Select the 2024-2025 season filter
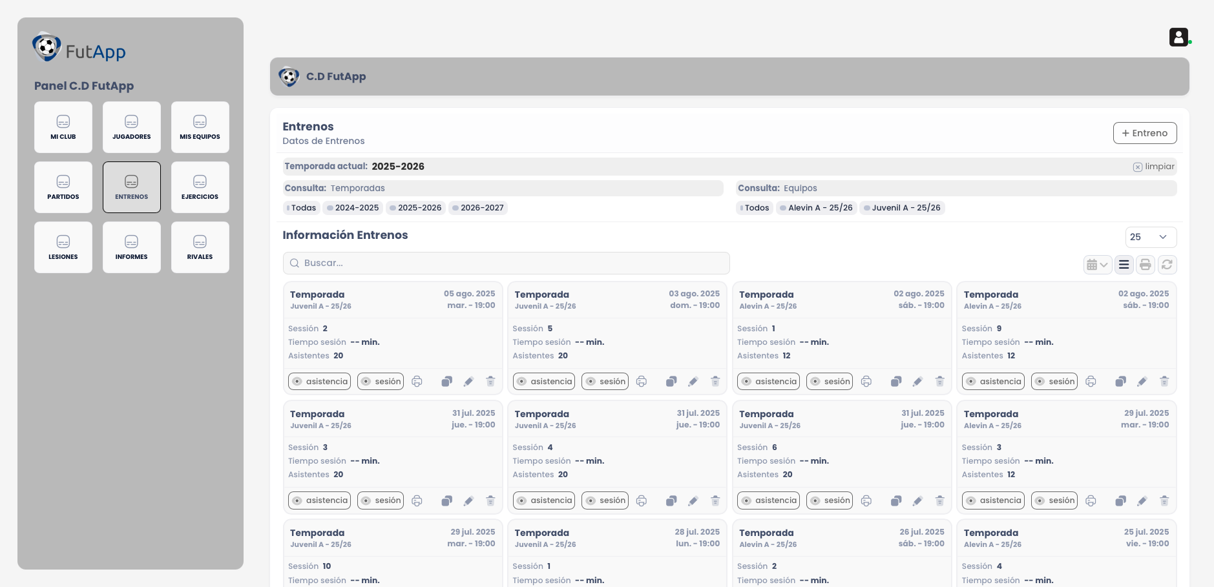 [x=353, y=208]
